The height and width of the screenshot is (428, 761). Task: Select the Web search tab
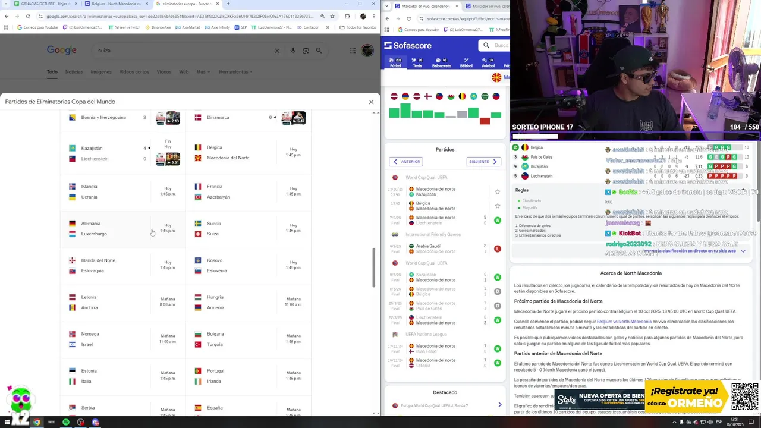pyautogui.click(x=184, y=72)
